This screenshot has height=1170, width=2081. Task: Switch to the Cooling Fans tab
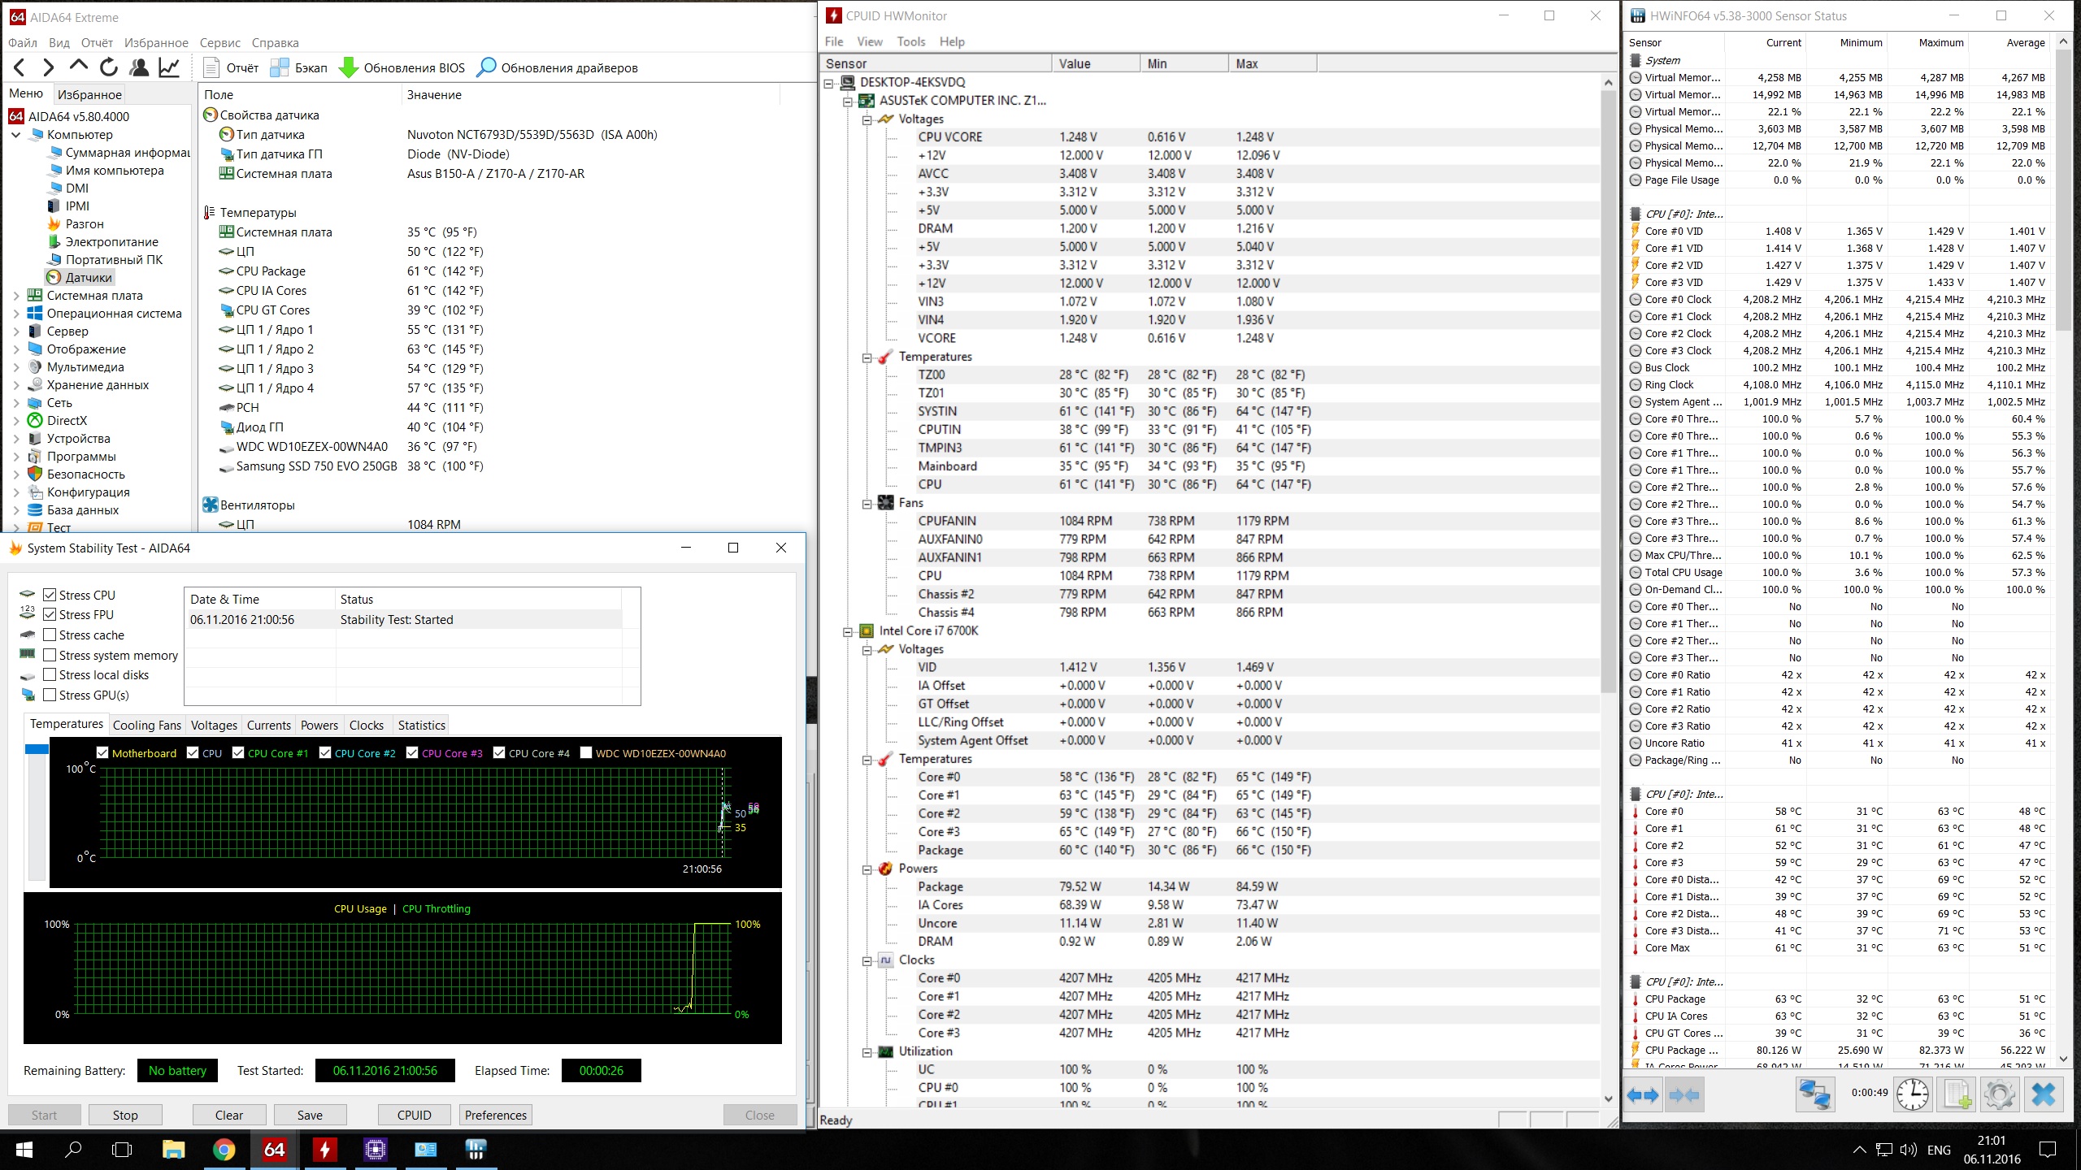[x=146, y=725]
